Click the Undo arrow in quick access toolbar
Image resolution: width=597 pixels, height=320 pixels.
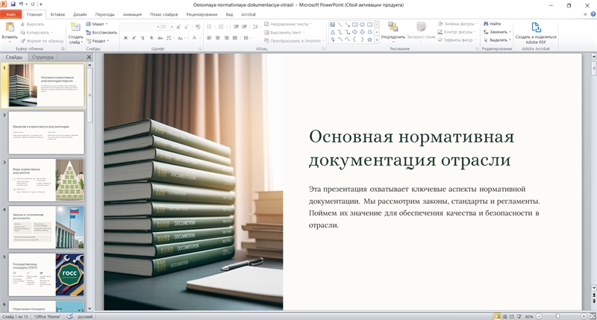coord(22,4)
